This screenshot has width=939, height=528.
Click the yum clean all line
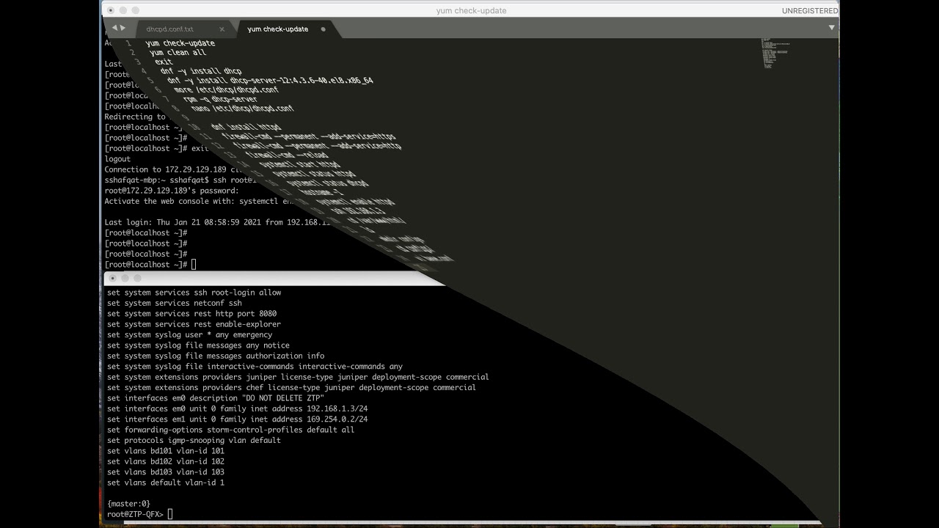click(x=178, y=53)
